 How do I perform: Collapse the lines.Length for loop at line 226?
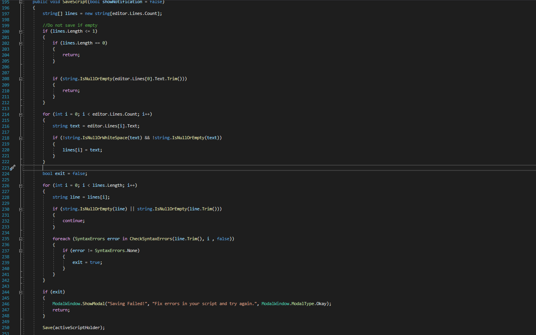pyautogui.click(x=20, y=185)
